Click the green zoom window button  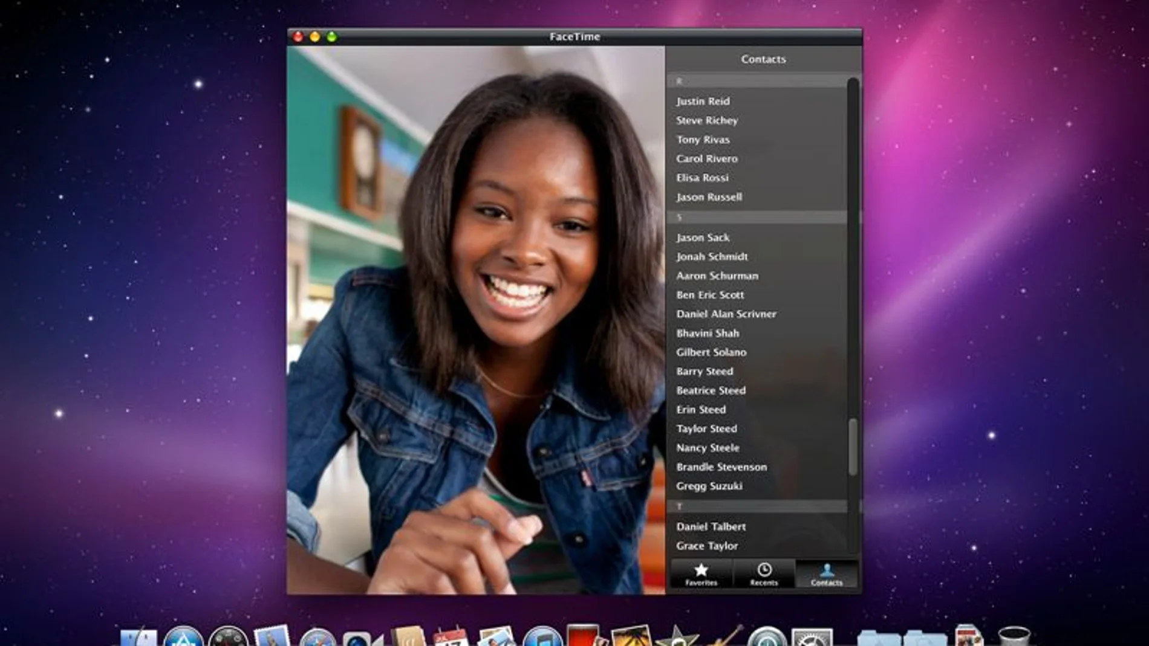pyautogui.click(x=332, y=37)
